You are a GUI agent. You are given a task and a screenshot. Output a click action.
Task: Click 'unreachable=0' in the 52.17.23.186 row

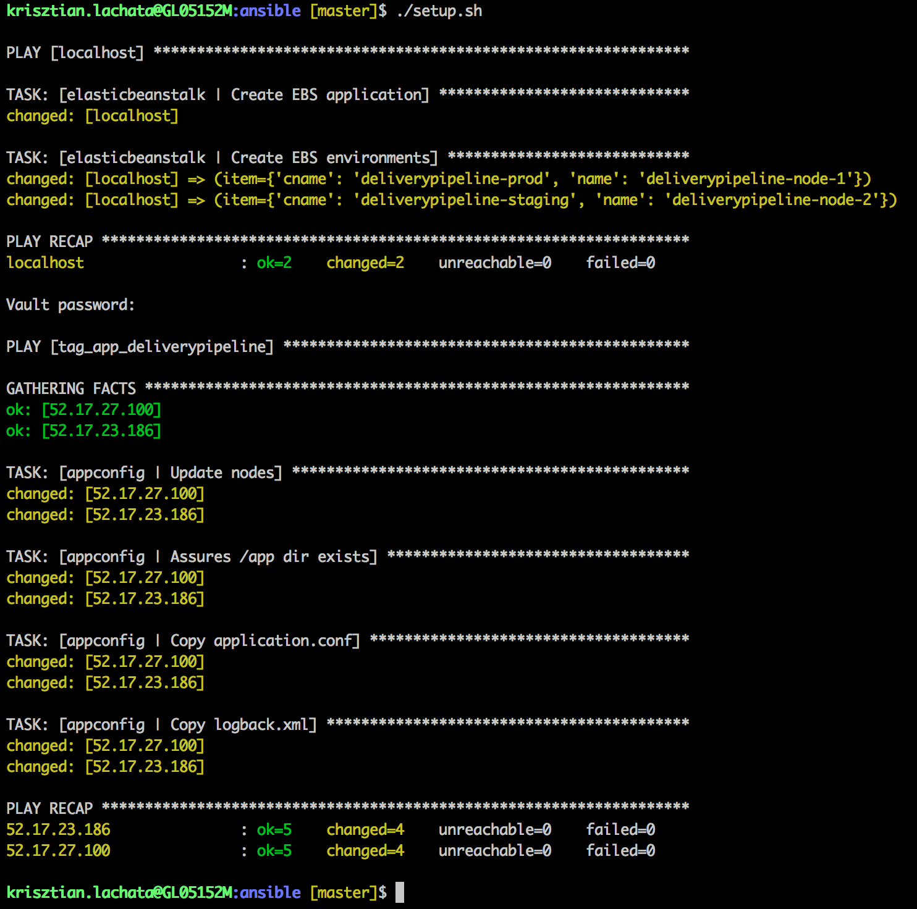[x=495, y=830]
